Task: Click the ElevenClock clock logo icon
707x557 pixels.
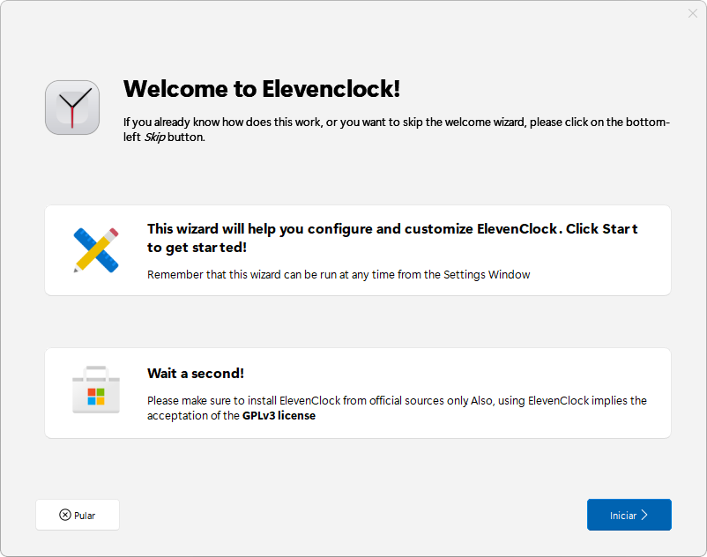Action: [72, 108]
